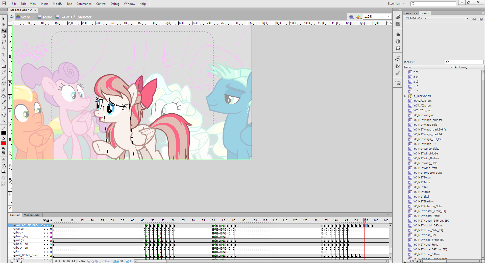
Task: Open the Edit Symbols dropdown
Action: (358, 17)
